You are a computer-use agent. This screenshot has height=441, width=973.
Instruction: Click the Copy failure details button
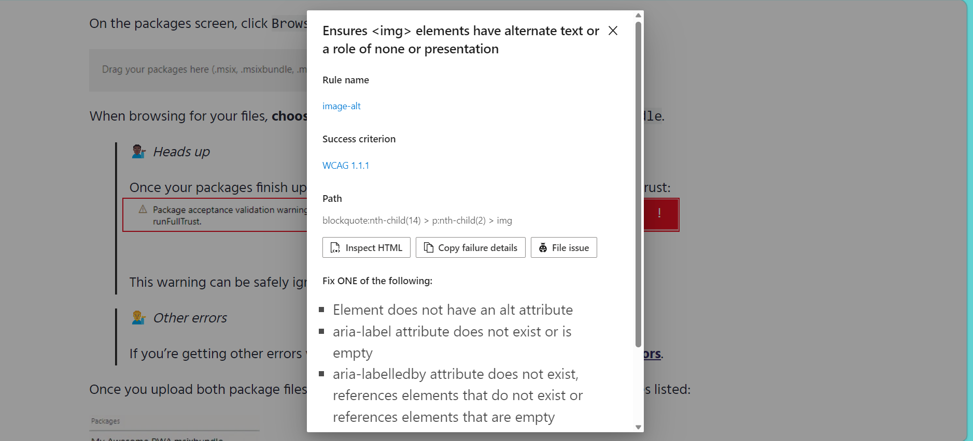(470, 247)
